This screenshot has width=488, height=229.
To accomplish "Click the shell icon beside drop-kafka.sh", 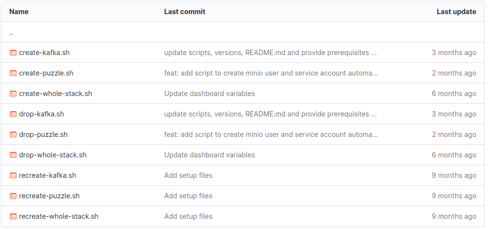I will click(x=13, y=114).
